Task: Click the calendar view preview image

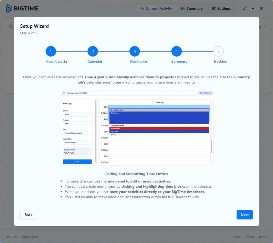Action: pos(136,128)
